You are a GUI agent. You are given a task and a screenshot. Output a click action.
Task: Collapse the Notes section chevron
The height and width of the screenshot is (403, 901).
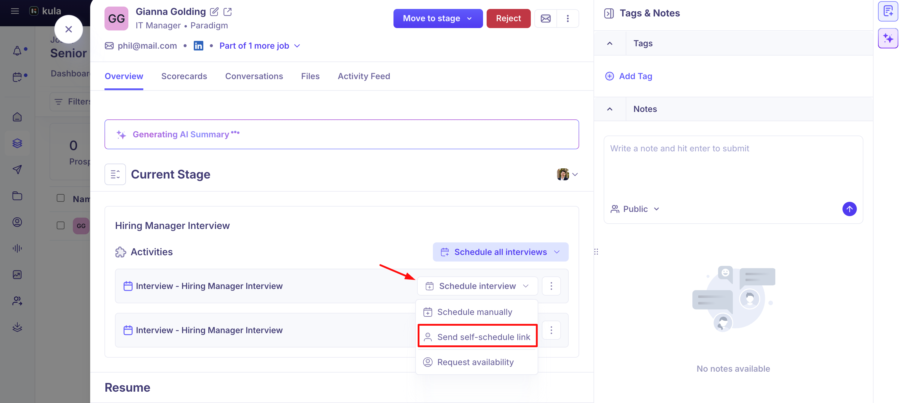point(610,109)
